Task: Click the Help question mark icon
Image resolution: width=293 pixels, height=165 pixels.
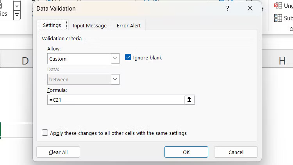Action: 228,8
